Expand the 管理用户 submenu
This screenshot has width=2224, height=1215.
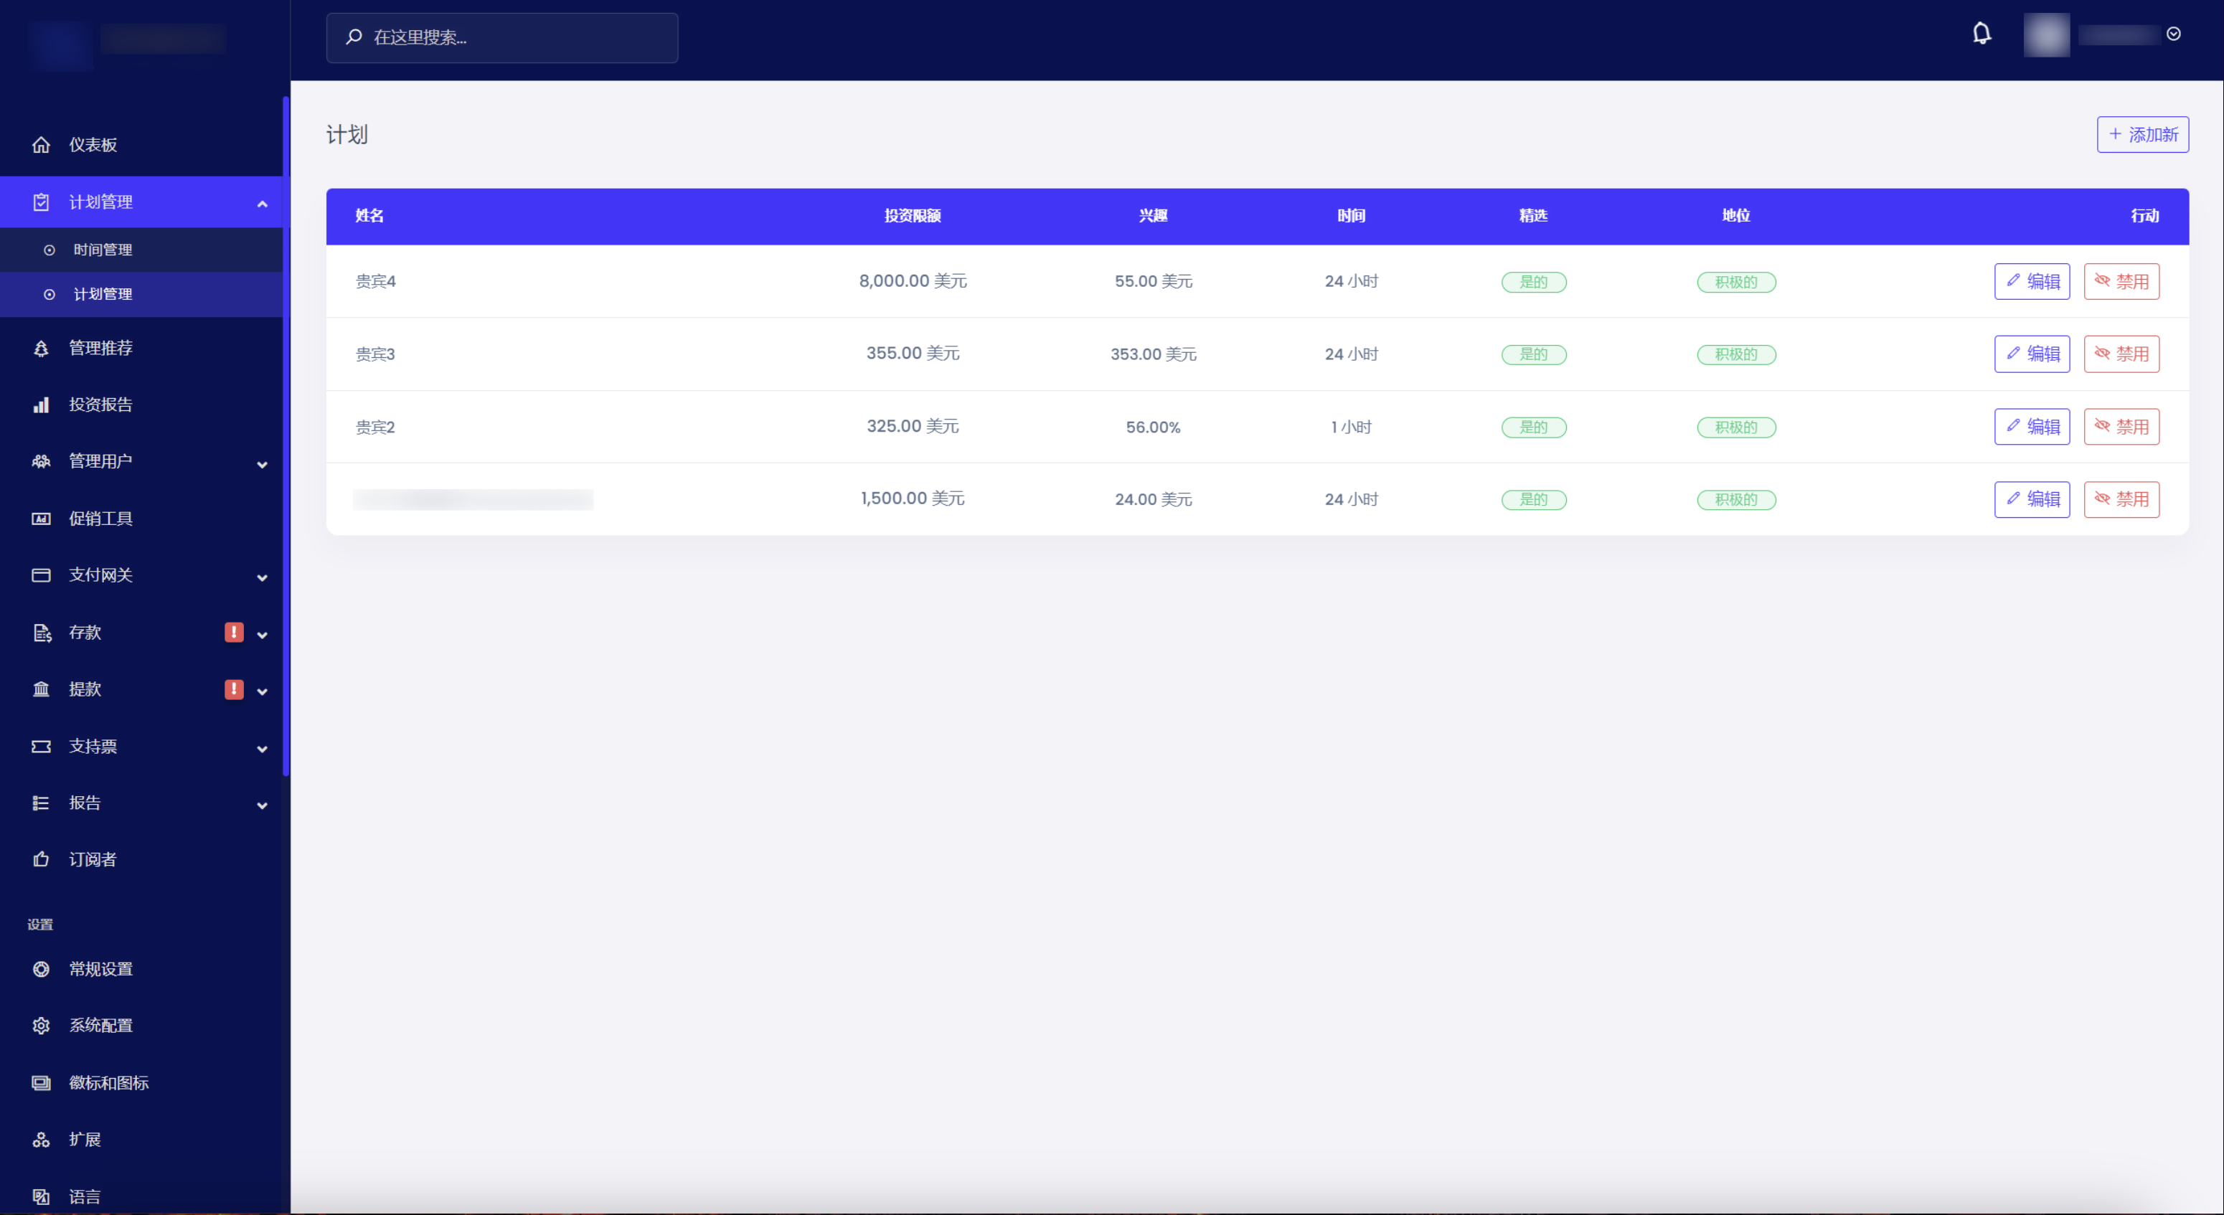click(x=262, y=464)
